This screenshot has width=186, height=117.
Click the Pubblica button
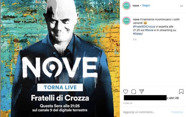[x=177, y=112]
